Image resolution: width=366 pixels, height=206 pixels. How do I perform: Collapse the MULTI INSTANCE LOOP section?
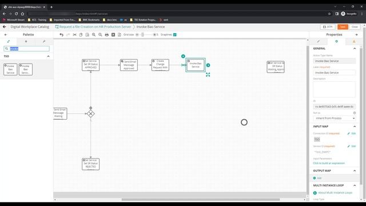[355, 185]
